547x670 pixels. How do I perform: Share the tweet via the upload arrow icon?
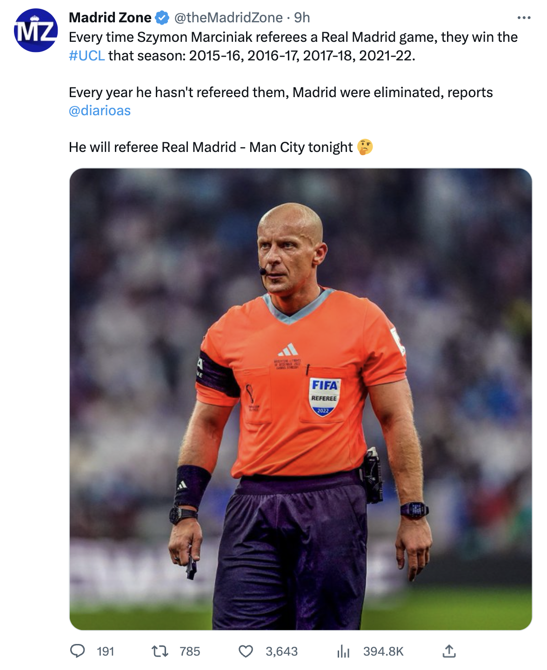click(449, 651)
